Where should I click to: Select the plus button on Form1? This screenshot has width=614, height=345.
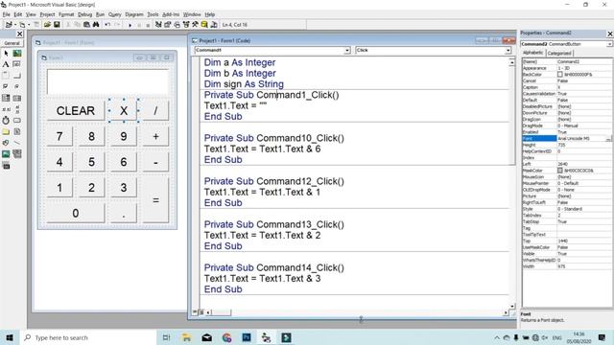click(155, 136)
